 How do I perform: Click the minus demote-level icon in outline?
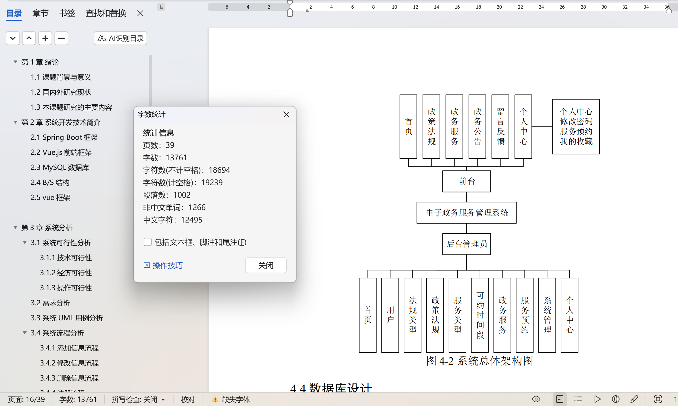(x=61, y=38)
